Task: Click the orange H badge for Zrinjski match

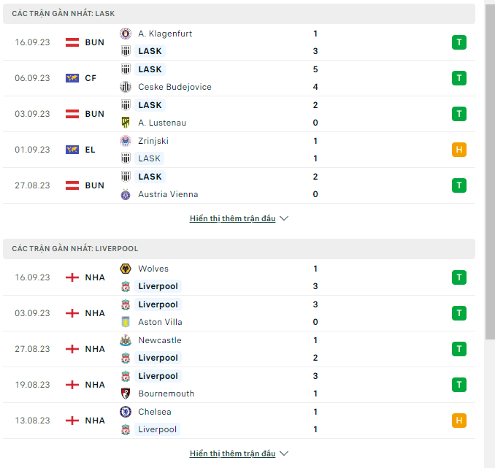Action: tap(459, 150)
